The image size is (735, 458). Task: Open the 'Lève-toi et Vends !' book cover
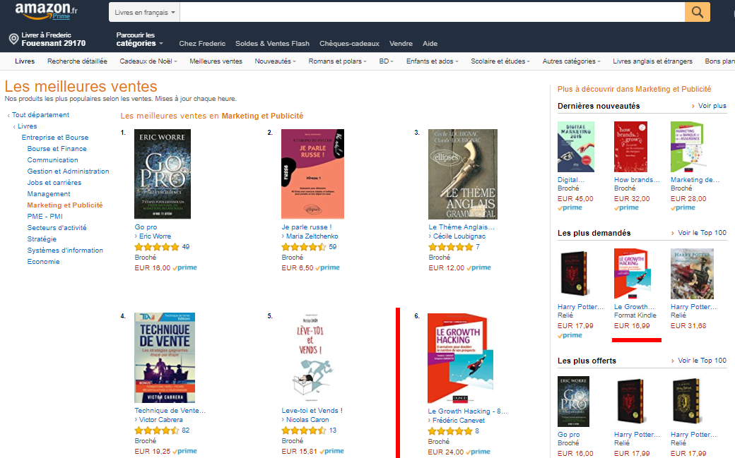click(312, 358)
